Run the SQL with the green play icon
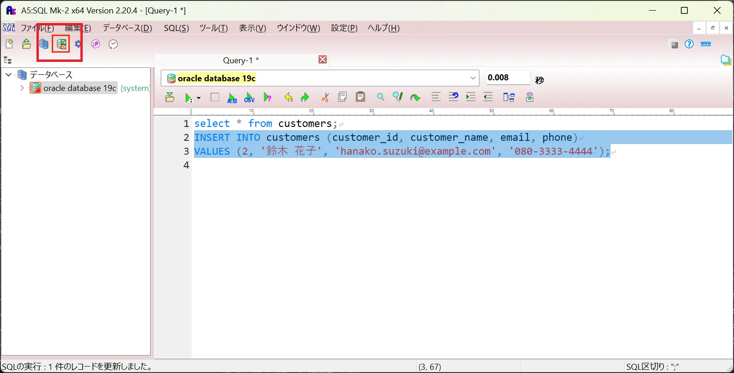 tap(188, 98)
